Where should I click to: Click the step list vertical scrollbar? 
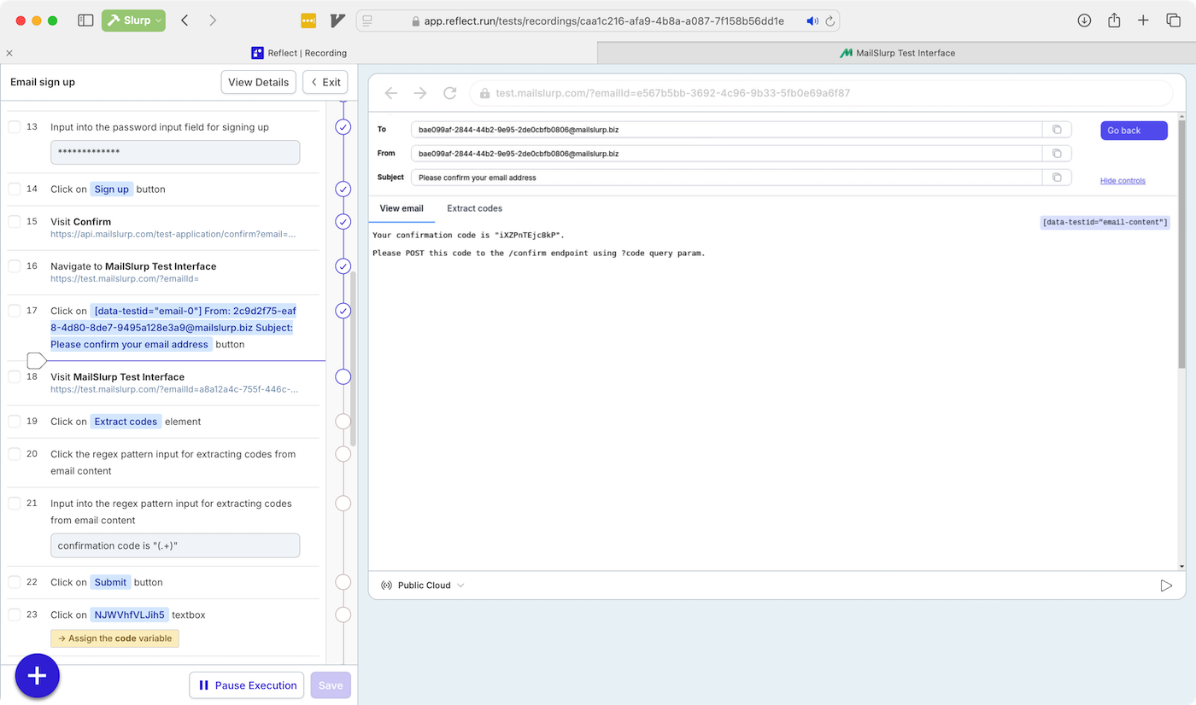pos(354,358)
